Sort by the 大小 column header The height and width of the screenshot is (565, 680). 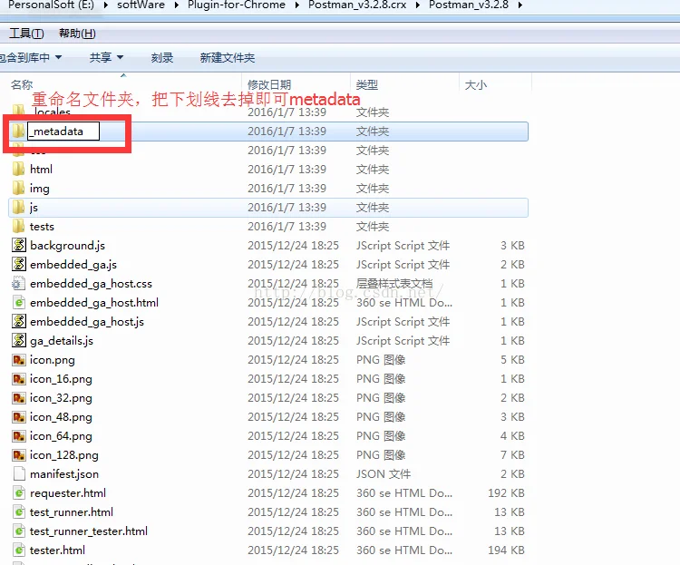[x=476, y=84]
